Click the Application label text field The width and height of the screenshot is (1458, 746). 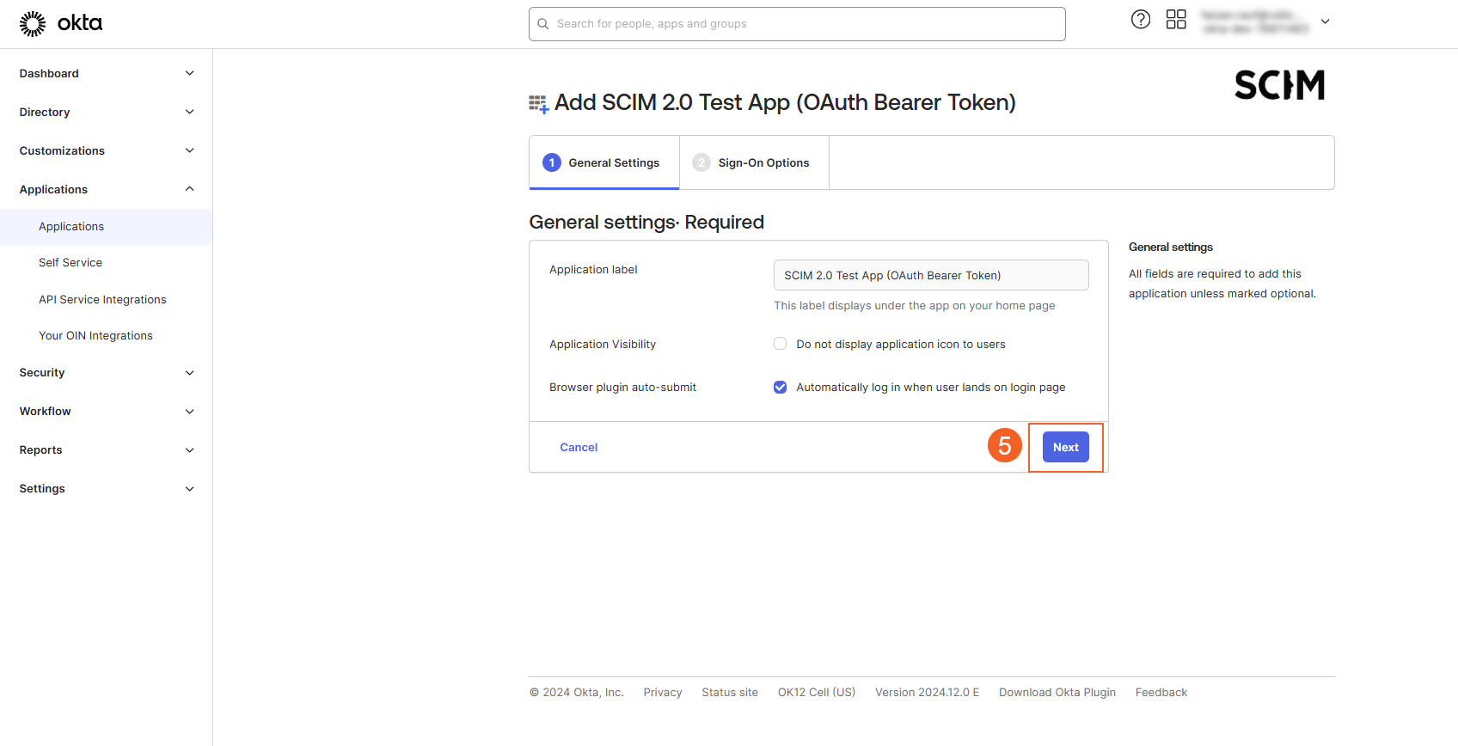[931, 275]
